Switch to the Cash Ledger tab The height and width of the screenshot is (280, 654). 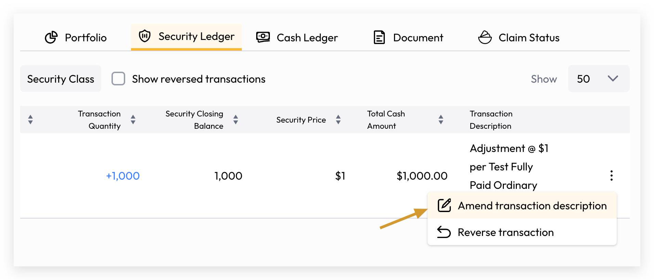pyautogui.click(x=297, y=38)
